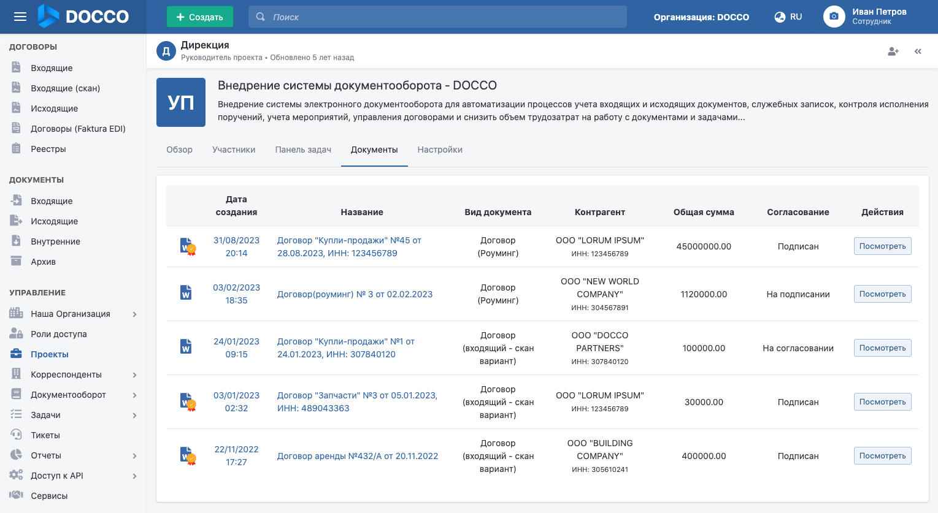Click Исходящие icon under Документы
Viewport: 938px width, 513px height.
point(17,221)
